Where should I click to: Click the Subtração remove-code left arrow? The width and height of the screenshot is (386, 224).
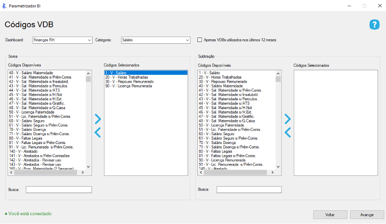288,132
